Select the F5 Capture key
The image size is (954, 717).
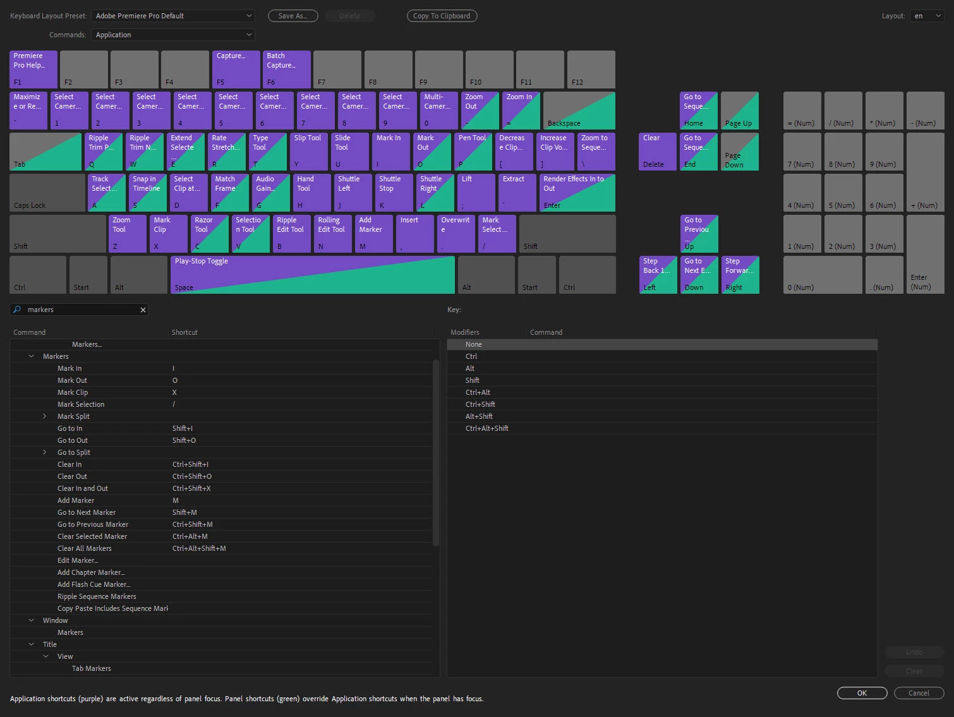coord(236,69)
